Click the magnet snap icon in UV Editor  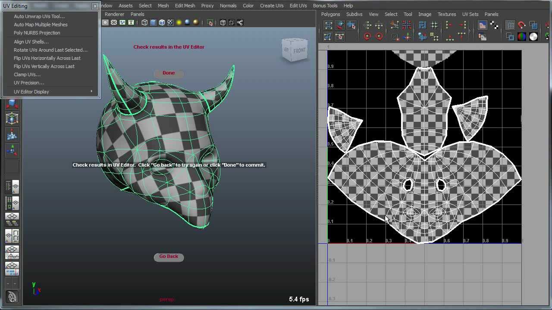(x=521, y=25)
